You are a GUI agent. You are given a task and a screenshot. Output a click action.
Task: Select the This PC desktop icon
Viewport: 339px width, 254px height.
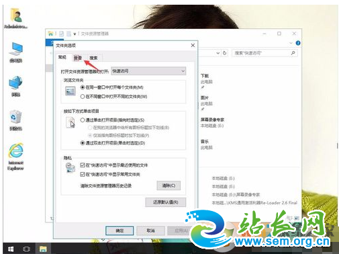click(15, 52)
